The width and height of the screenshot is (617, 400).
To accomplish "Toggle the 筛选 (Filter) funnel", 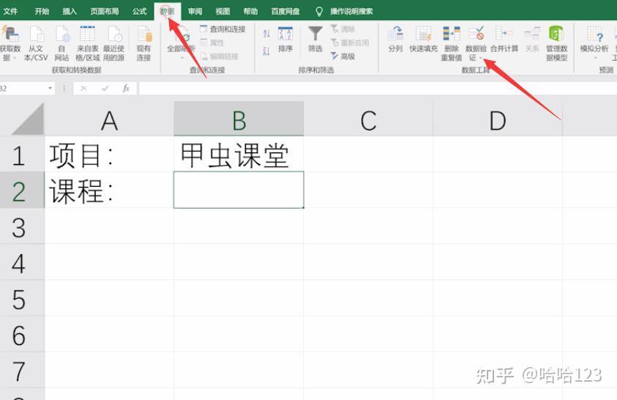I will coord(315,40).
